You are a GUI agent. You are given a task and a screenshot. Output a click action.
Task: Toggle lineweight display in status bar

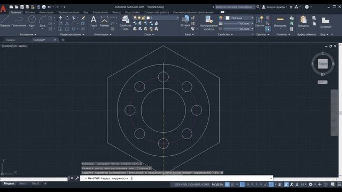[x=280, y=184]
